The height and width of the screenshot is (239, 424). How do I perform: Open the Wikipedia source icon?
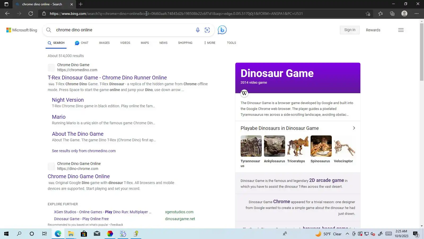[244, 93]
